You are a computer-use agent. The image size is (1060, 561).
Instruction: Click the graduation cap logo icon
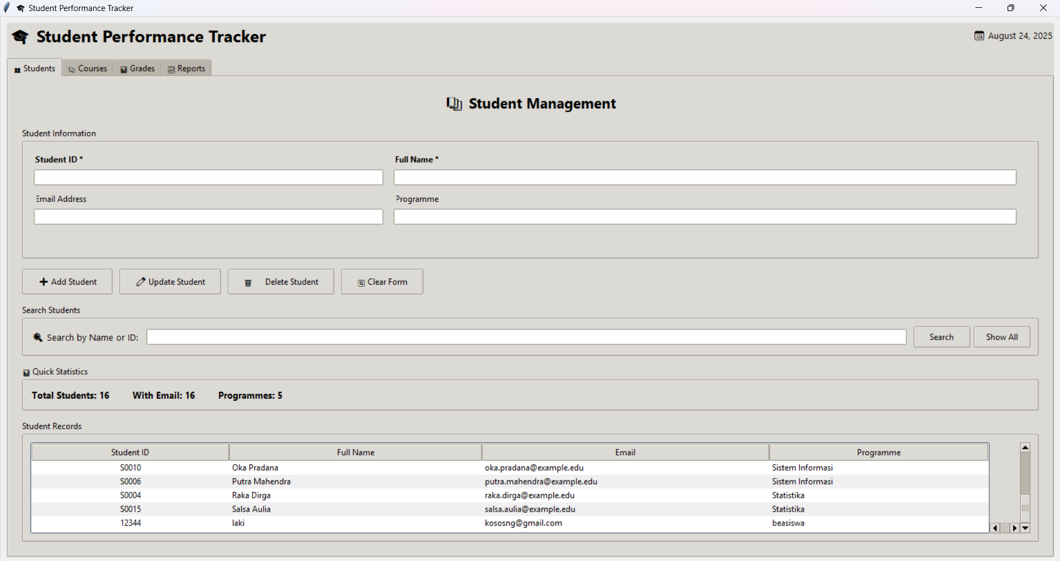(x=20, y=36)
